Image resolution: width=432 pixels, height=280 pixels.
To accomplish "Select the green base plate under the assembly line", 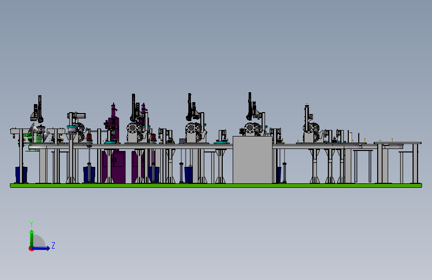I will point(216,186).
